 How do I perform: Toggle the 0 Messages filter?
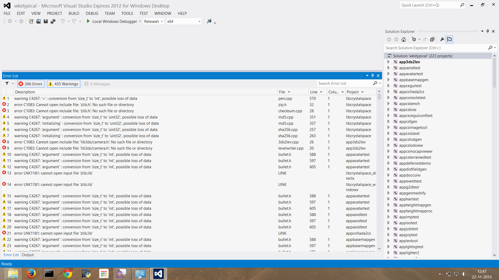click(x=97, y=84)
